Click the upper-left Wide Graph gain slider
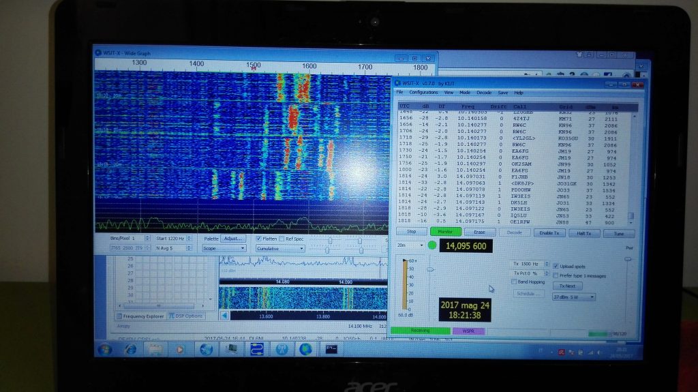698x392 pixels. click(x=331, y=241)
